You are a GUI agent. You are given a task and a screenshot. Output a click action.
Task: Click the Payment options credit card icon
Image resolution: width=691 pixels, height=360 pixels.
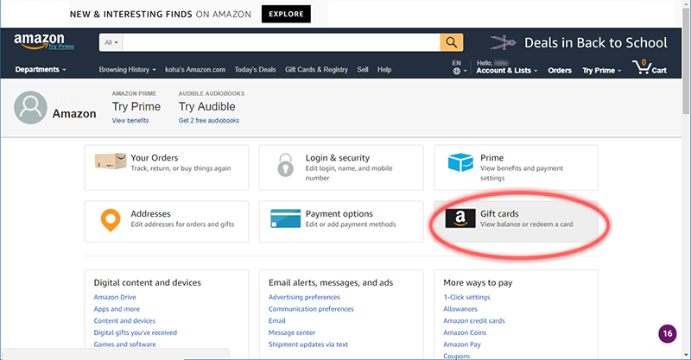(x=285, y=220)
